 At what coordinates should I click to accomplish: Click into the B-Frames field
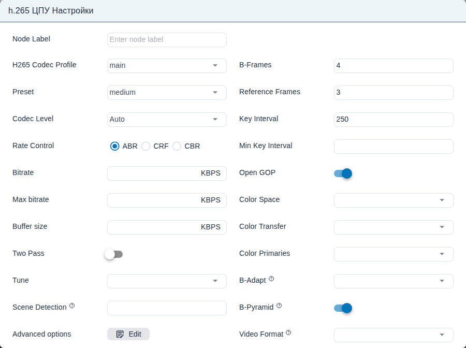394,65
